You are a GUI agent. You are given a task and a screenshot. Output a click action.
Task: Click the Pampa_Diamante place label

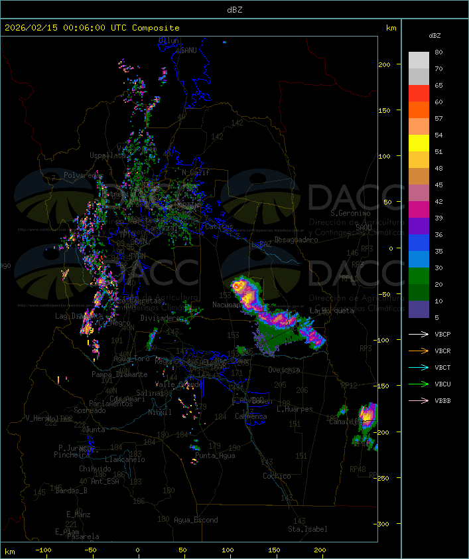(x=119, y=374)
